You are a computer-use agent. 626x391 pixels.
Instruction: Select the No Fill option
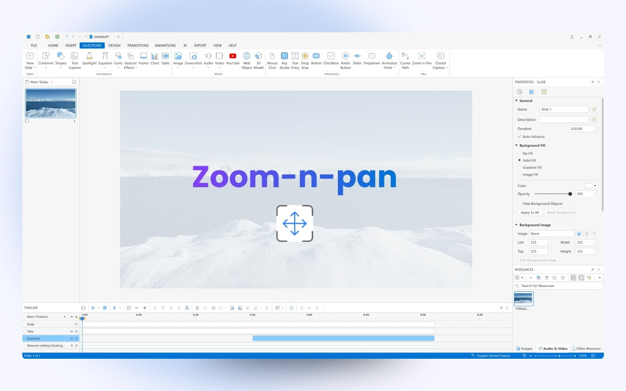click(519, 153)
